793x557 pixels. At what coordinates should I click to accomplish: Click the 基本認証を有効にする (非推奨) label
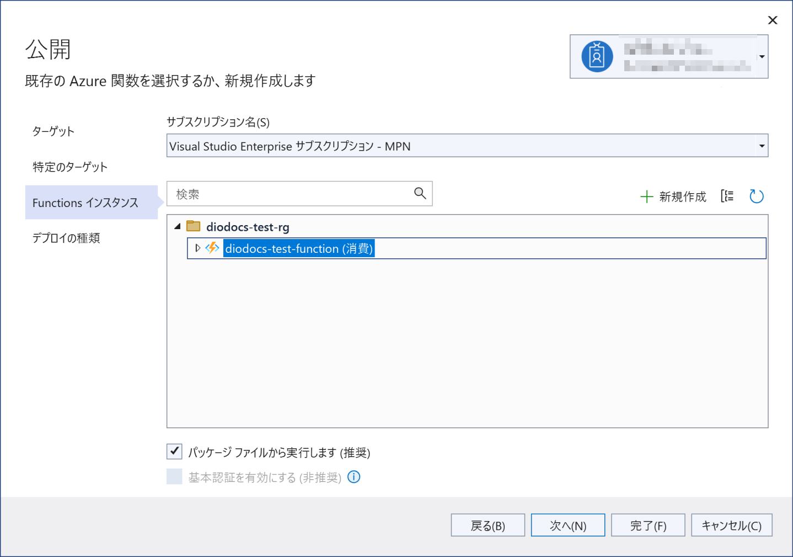point(265,478)
